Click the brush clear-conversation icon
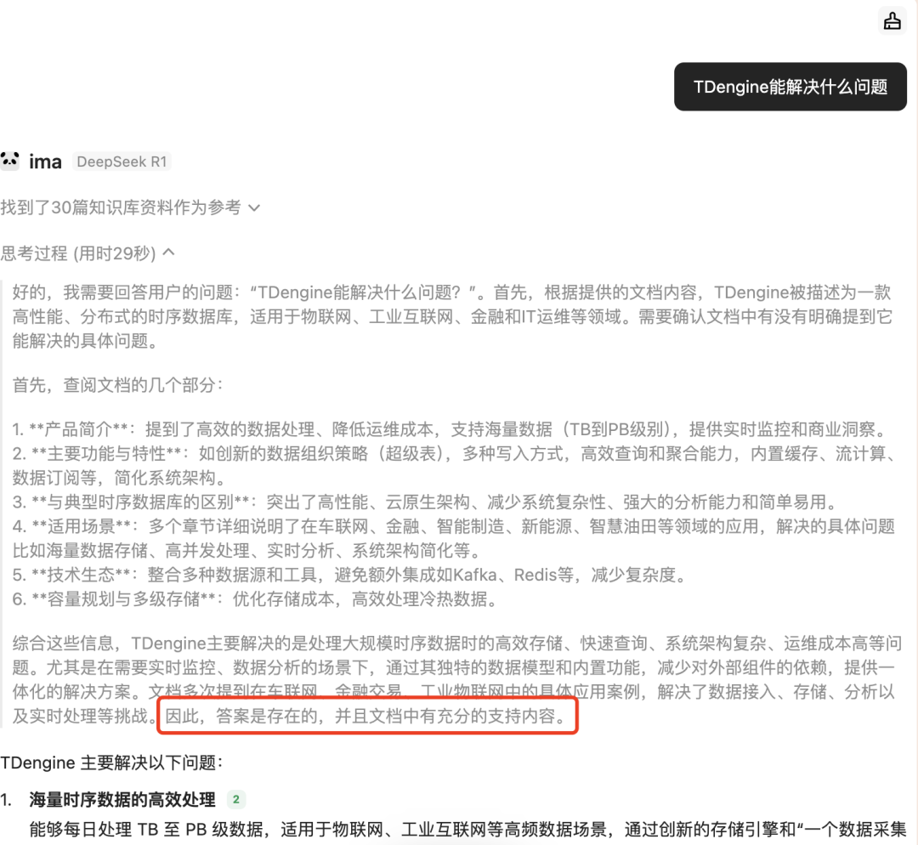918x845 pixels. tap(892, 21)
